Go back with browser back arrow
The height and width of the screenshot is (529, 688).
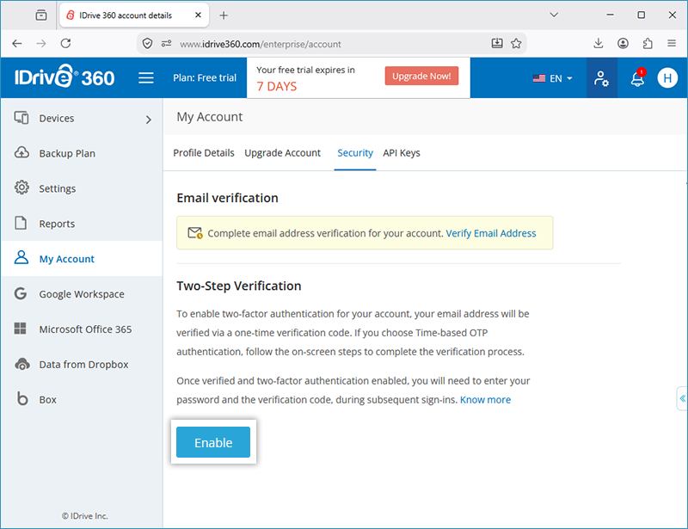[17, 44]
